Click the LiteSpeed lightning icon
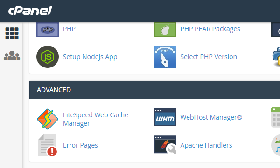Viewport: 280px width, 168px height. pos(48,119)
